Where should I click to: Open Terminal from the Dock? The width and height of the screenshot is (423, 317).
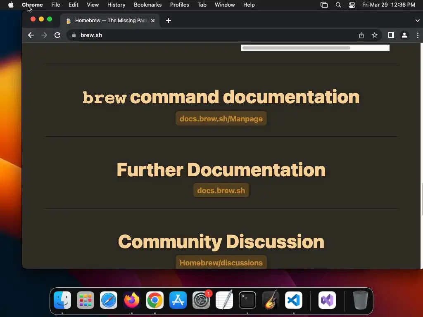pyautogui.click(x=247, y=300)
